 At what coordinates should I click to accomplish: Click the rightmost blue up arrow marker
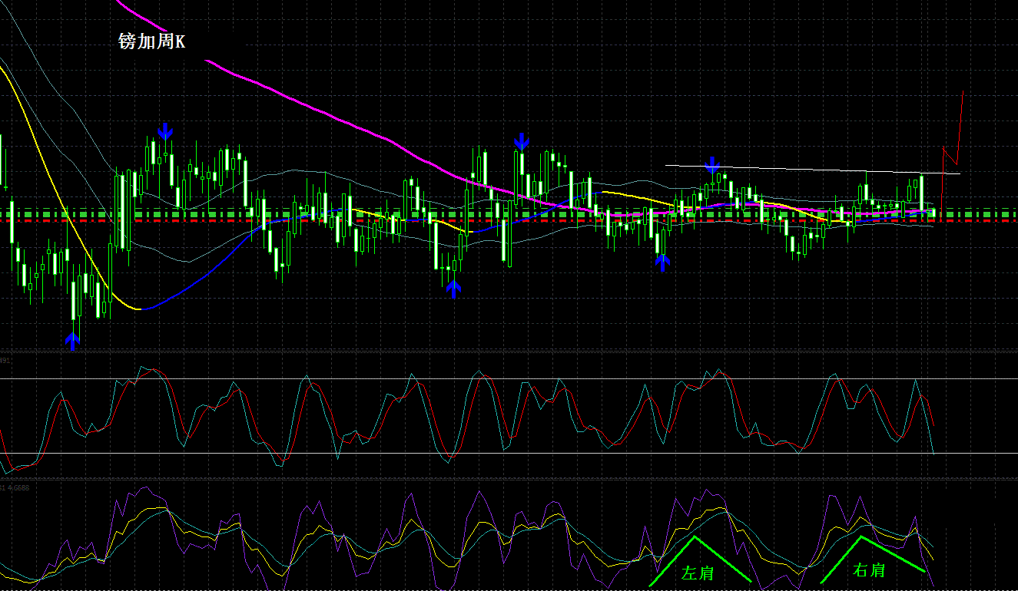[662, 262]
